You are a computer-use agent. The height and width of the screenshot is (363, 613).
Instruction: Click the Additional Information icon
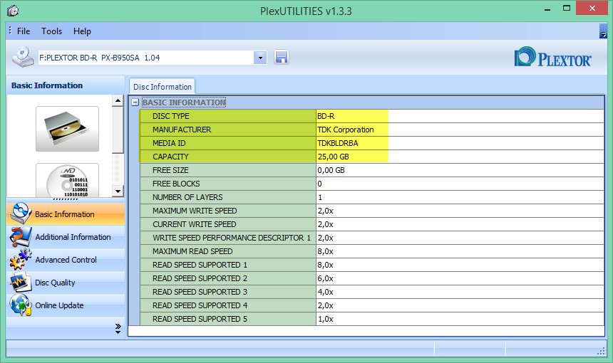20,236
